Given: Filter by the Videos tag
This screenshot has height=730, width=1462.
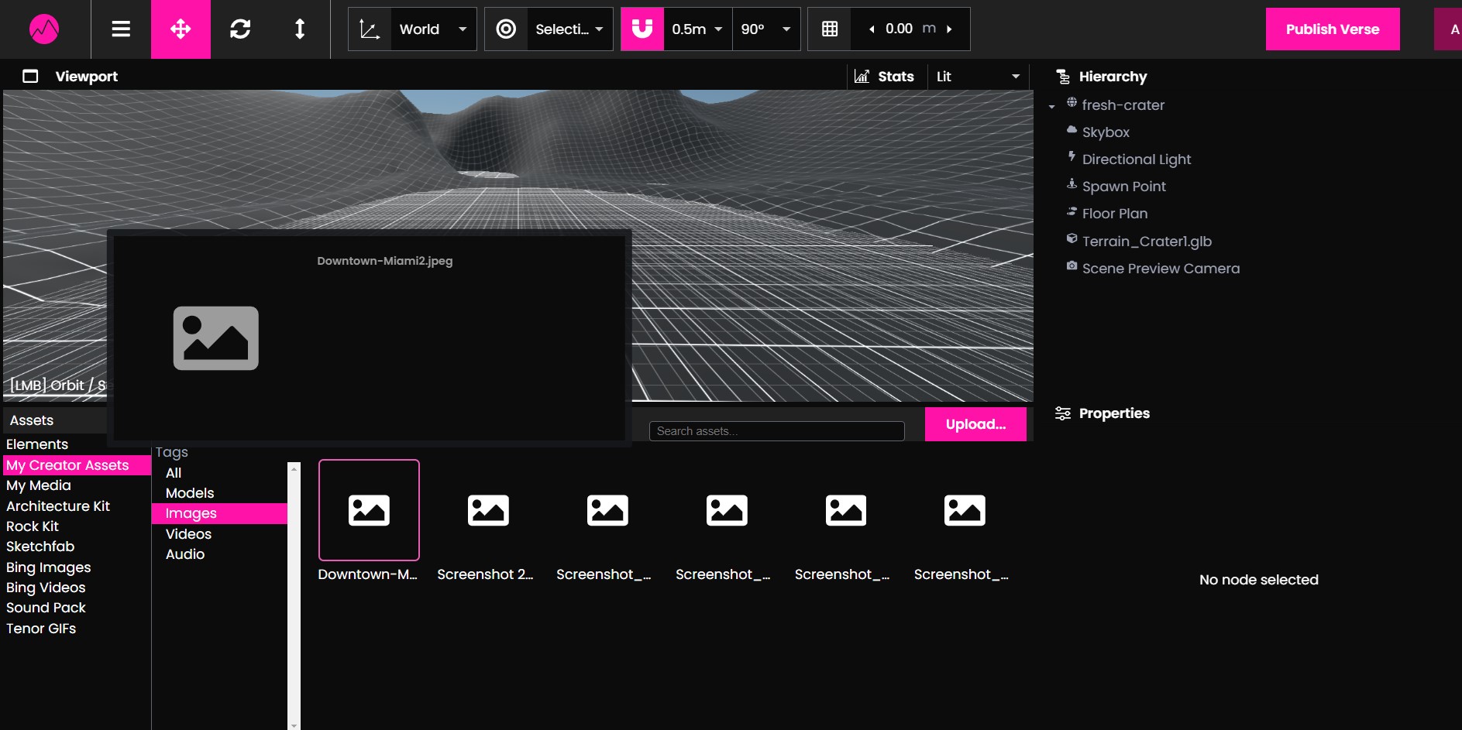Looking at the screenshot, I should (x=188, y=534).
